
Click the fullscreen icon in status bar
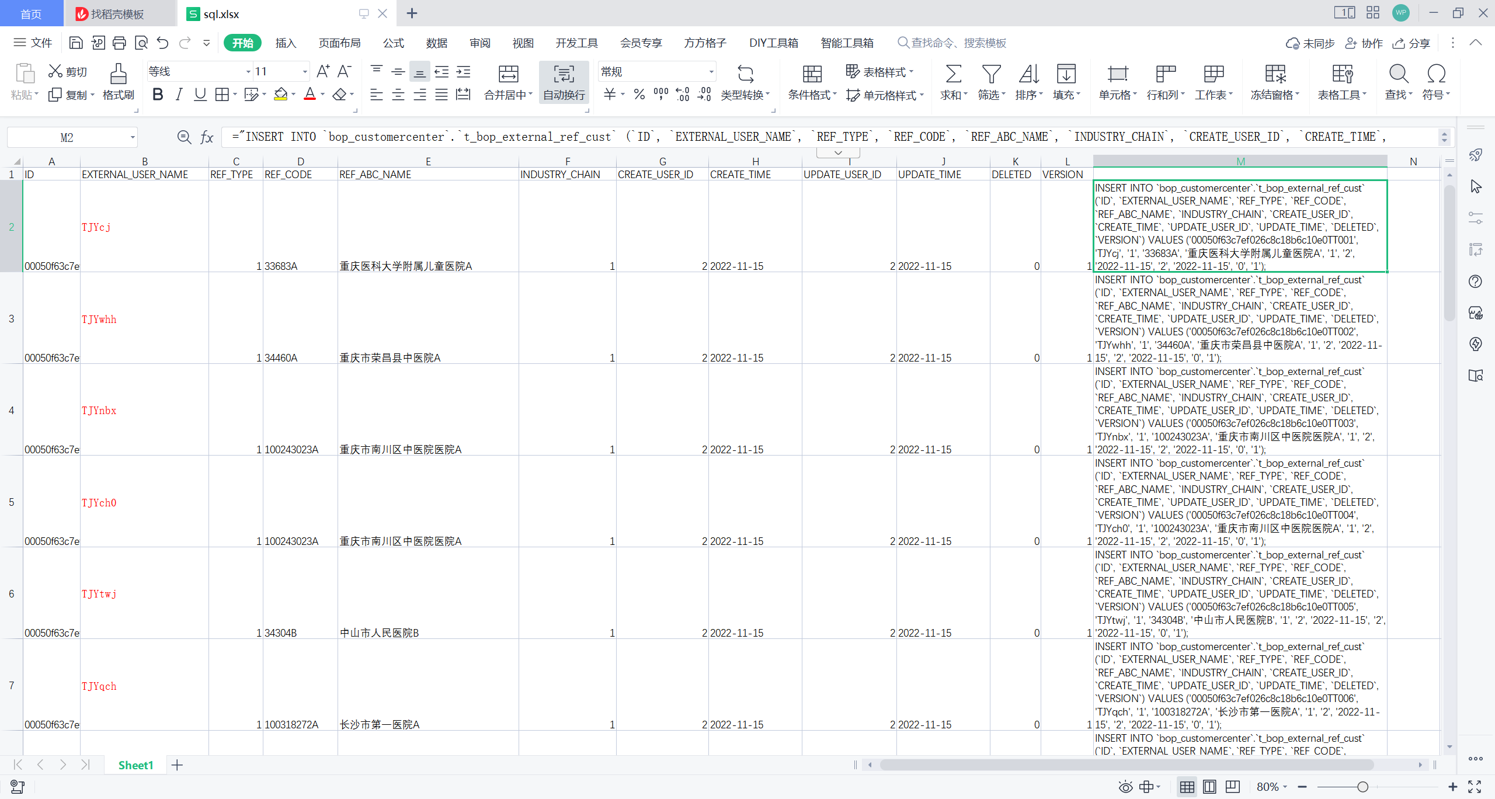pyautogui.click(x=1475, y=787)
